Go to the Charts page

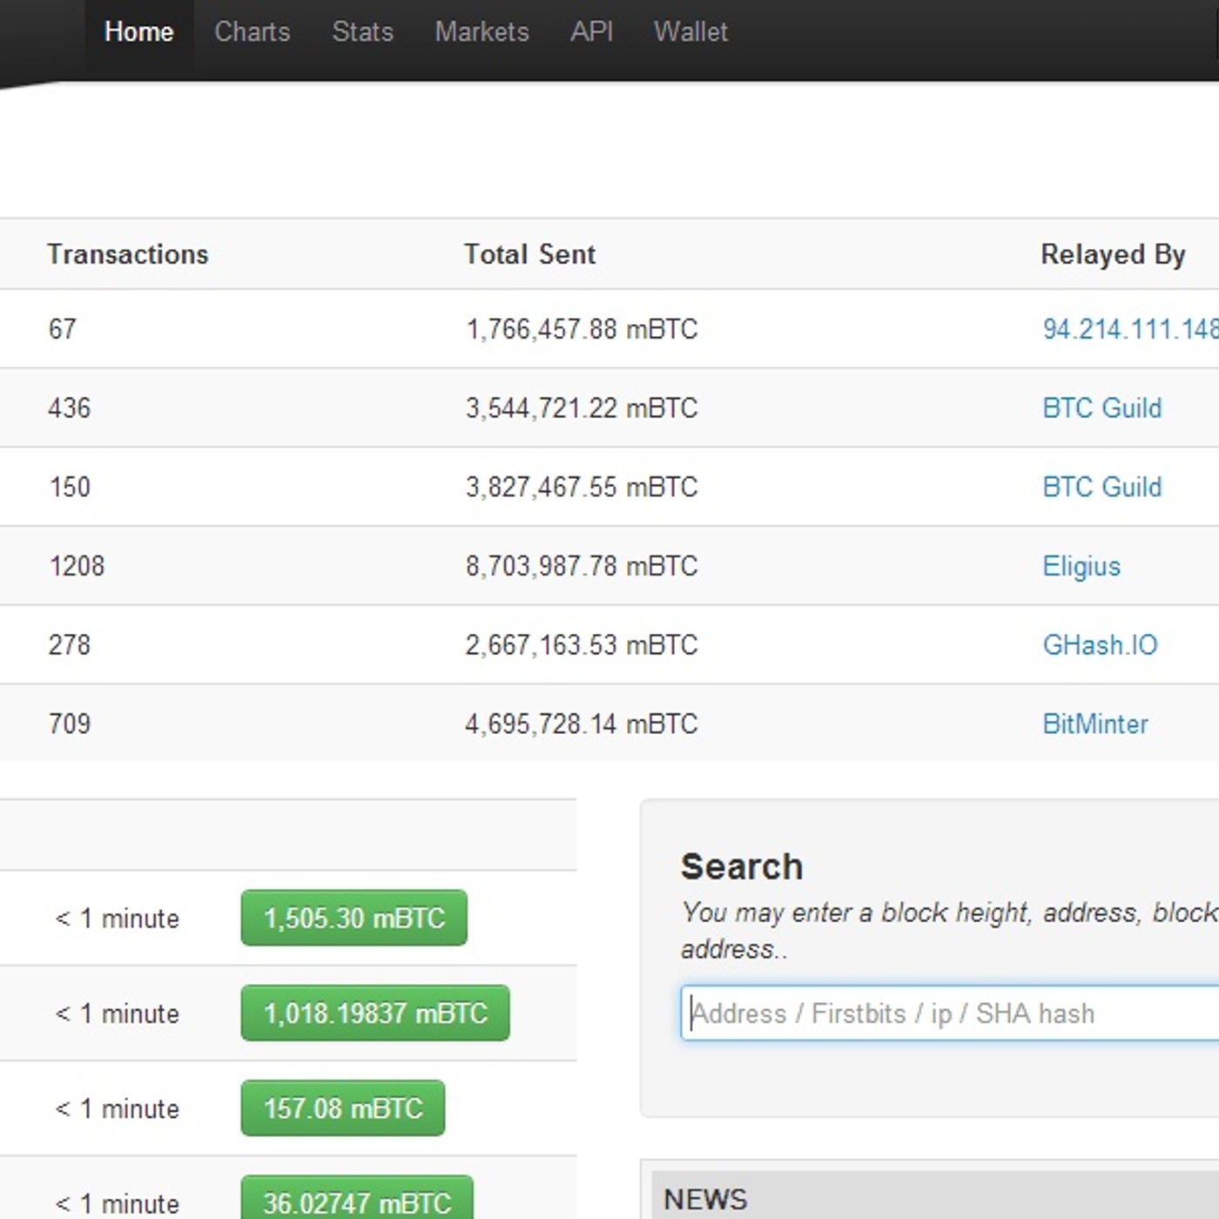tap(252, 32)
